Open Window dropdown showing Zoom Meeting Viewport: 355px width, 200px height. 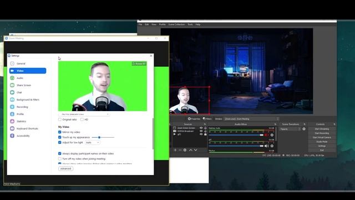pos(251,119)
